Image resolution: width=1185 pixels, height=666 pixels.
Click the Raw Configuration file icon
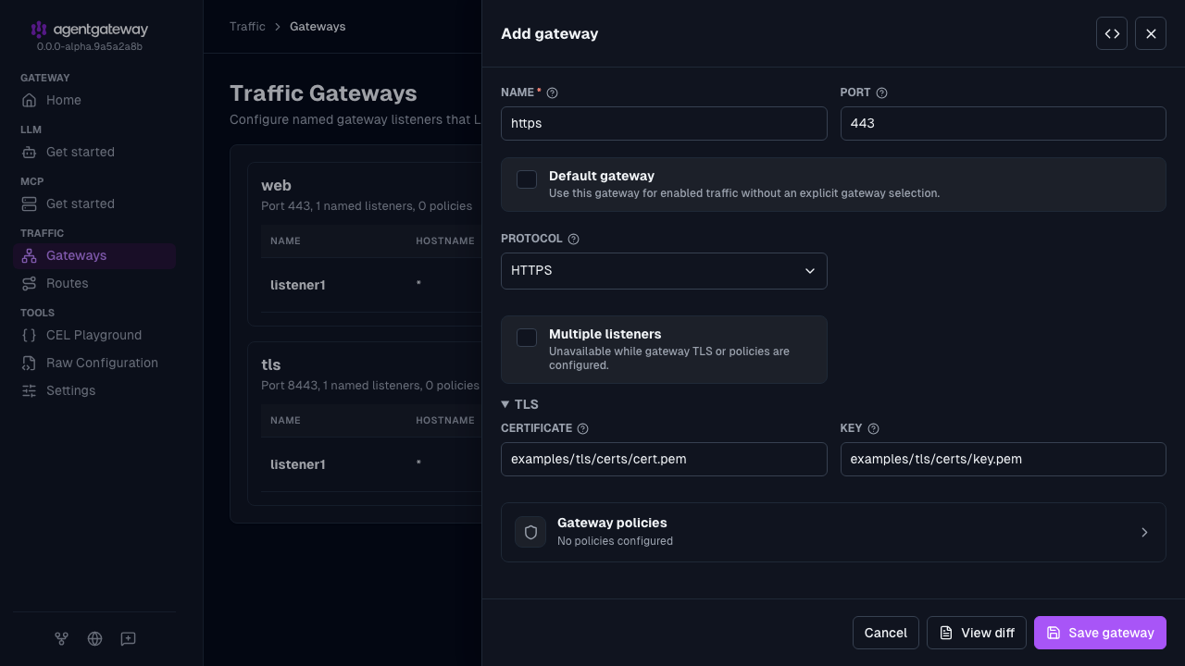point(30,363)
